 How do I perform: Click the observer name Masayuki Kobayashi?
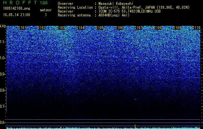116,4
